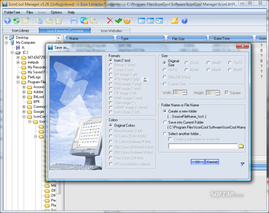Sort list by Date/Time column

231,39
